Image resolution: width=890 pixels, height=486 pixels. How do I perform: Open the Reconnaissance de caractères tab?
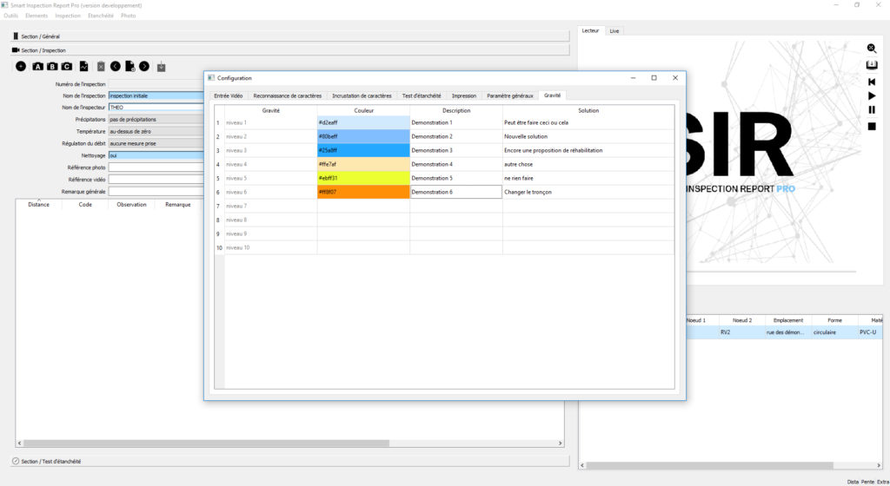point(287,95)
